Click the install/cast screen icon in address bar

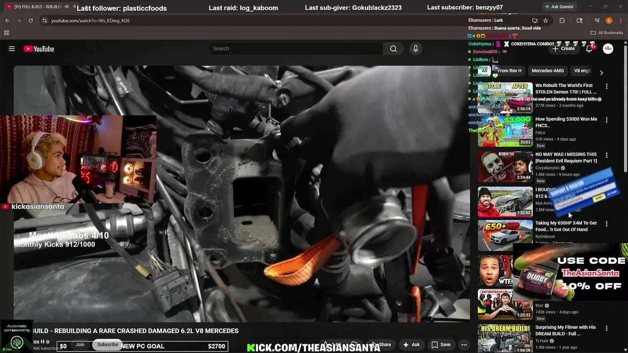[x=535, y=21]
